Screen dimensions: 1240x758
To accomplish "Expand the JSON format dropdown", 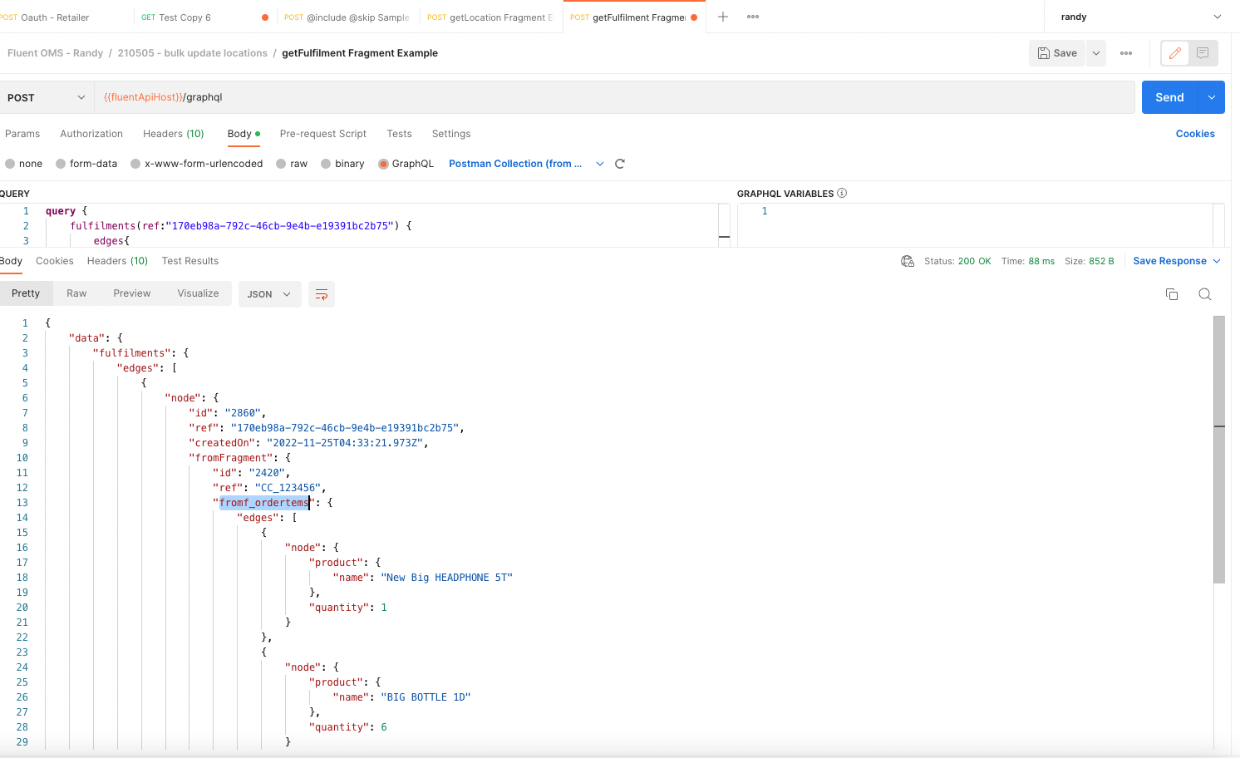I will coord(269,294).
